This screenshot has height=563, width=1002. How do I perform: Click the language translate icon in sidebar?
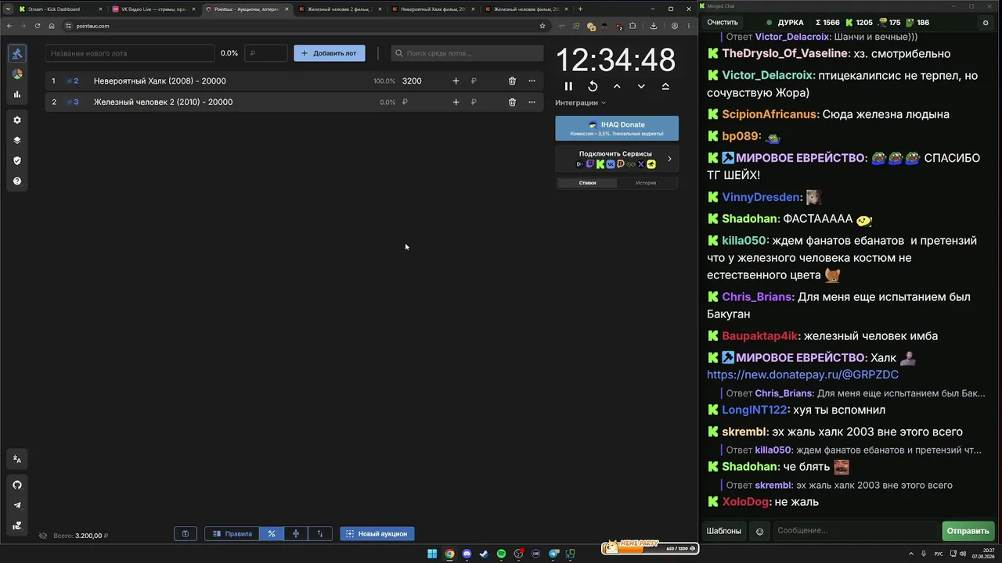[17, 459]
